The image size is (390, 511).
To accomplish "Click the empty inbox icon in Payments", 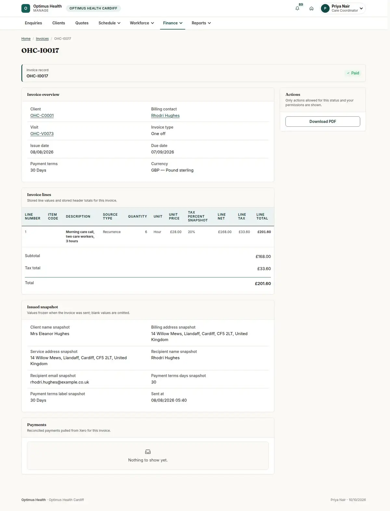I will click(148, 452).
